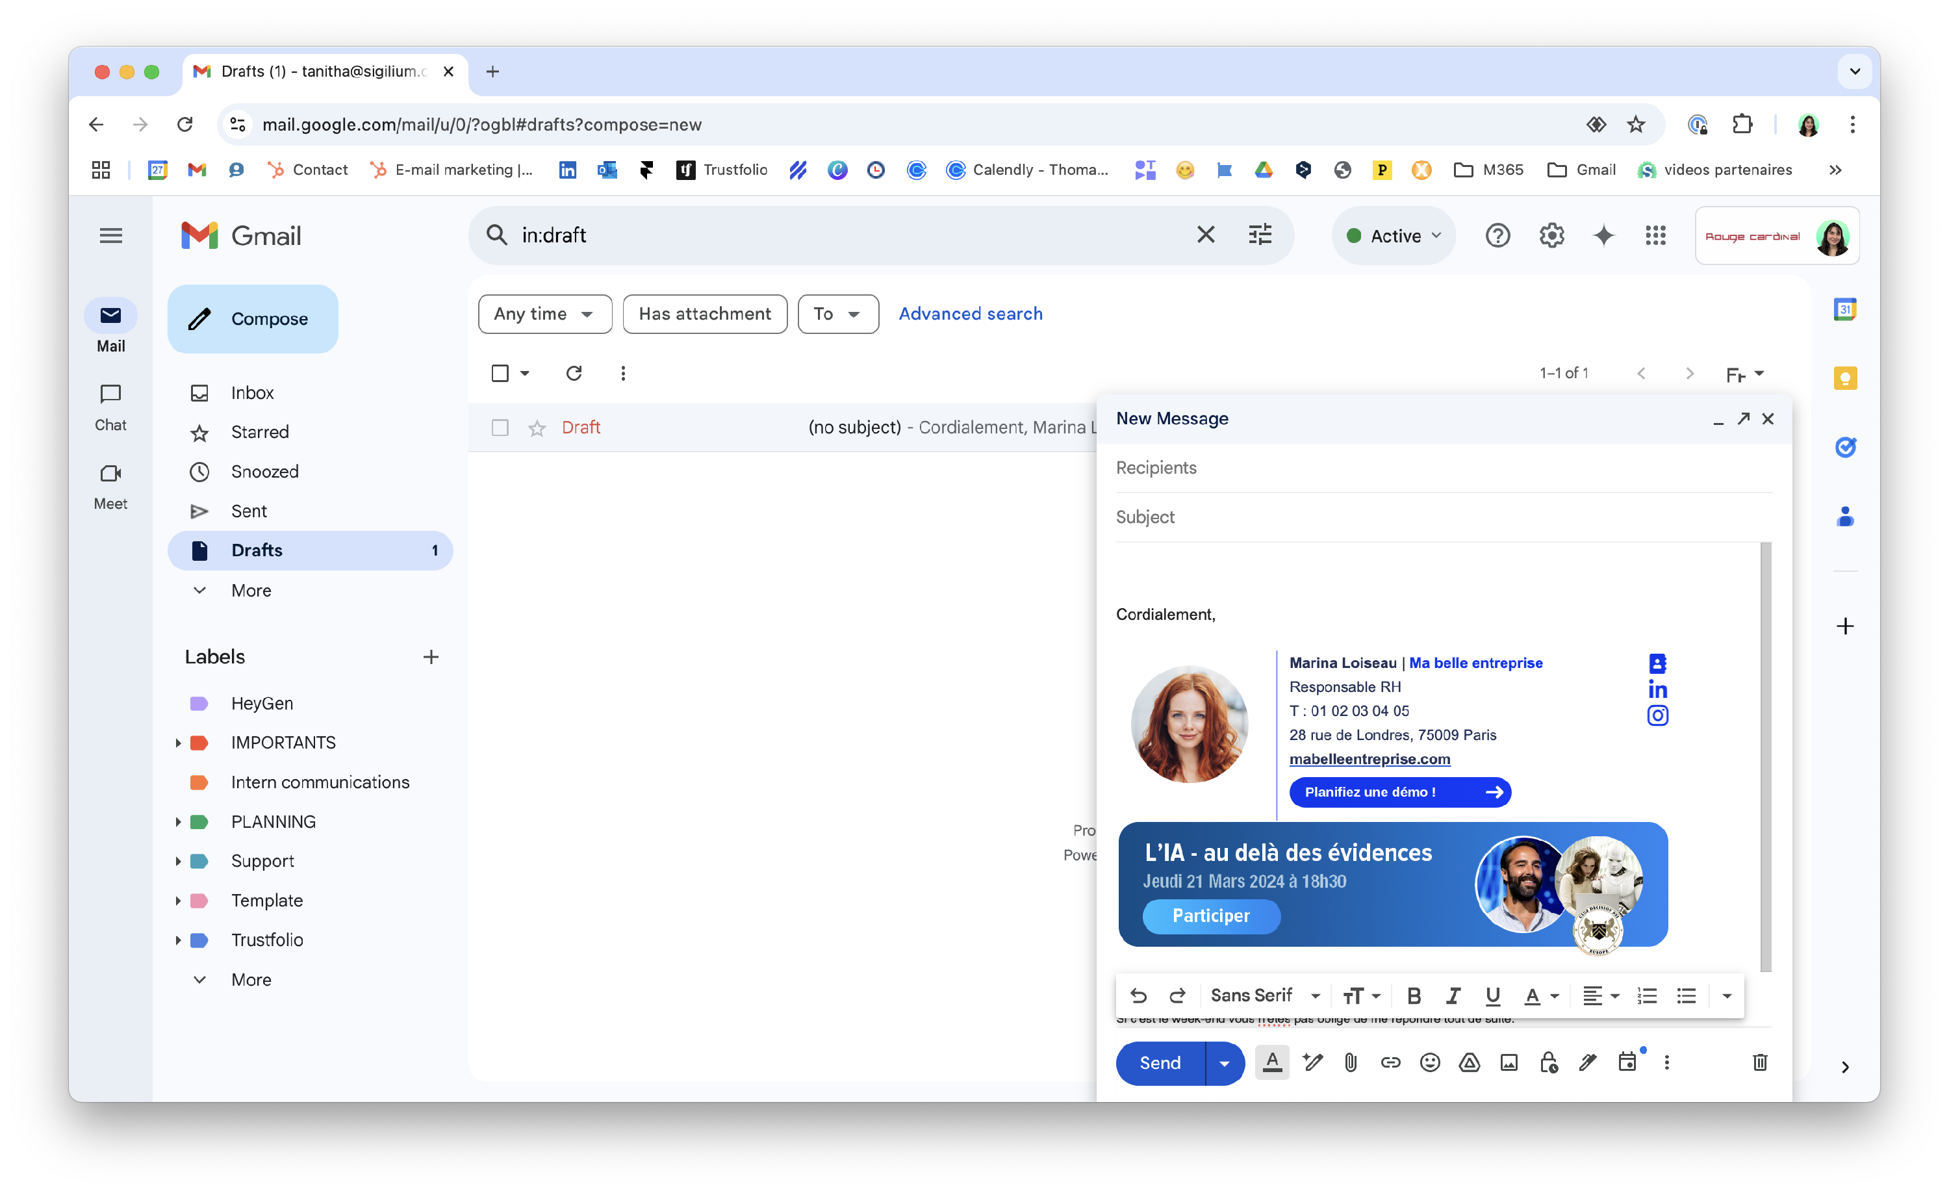Screen dimensions: 1949x1193
Task: Open the Send options arrow dropdown
Action: (x=1225, y=1062)
